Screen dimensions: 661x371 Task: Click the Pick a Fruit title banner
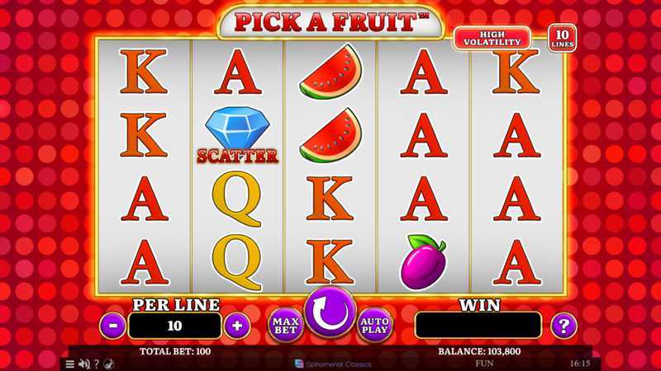[x=330, y=22]
